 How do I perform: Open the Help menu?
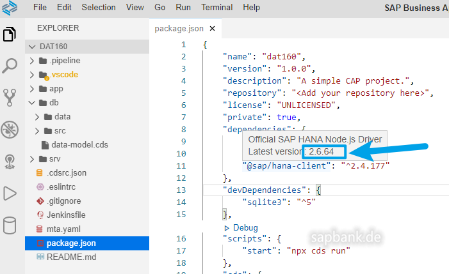click(252, 7)
